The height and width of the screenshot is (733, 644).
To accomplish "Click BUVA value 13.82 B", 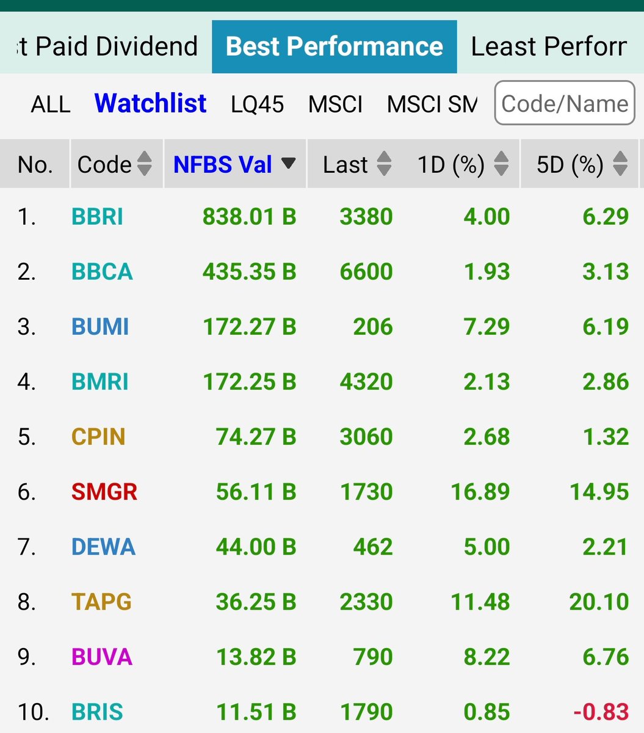I will pyautogui.click(x=256, y=657).
